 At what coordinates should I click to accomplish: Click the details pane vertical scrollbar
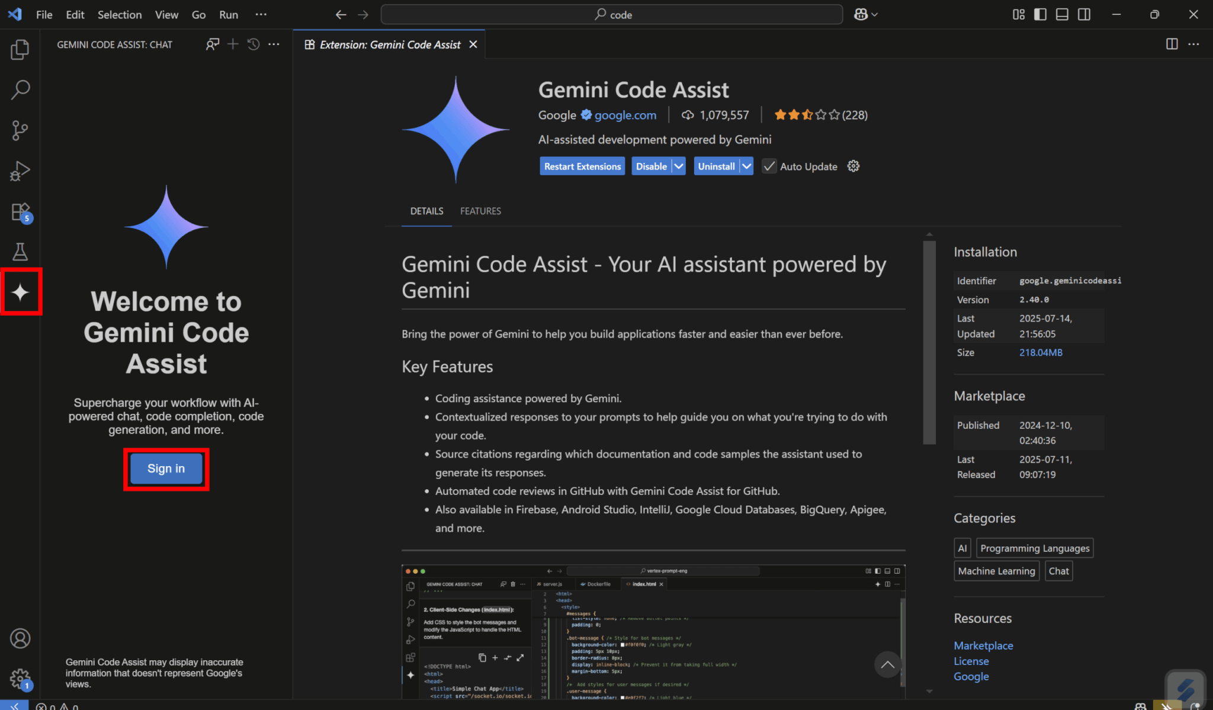(929, 342)
